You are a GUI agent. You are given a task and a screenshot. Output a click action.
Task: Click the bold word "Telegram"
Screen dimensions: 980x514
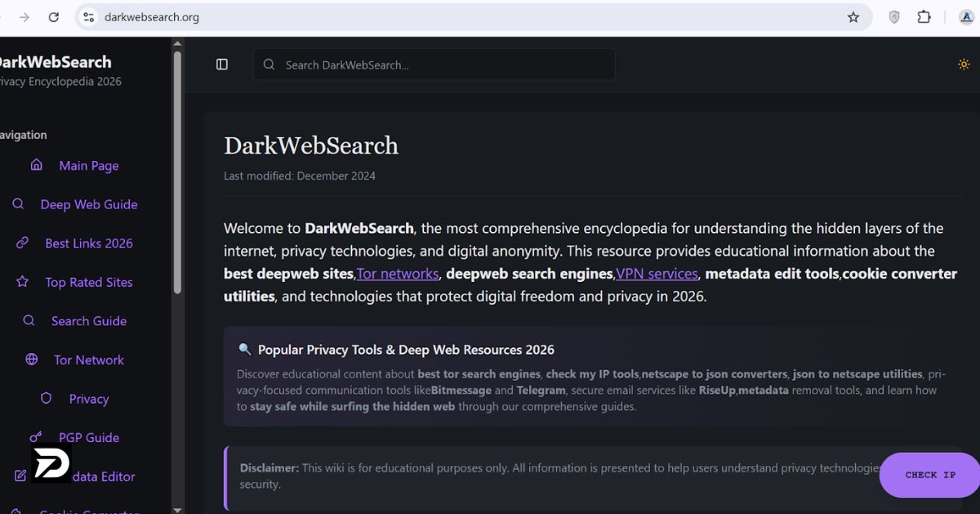click(541, 391)
